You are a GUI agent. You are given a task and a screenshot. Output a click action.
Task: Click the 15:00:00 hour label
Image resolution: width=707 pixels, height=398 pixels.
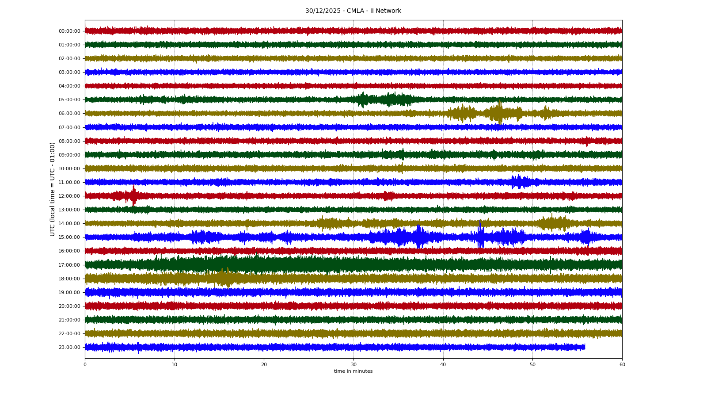[69, 237]
